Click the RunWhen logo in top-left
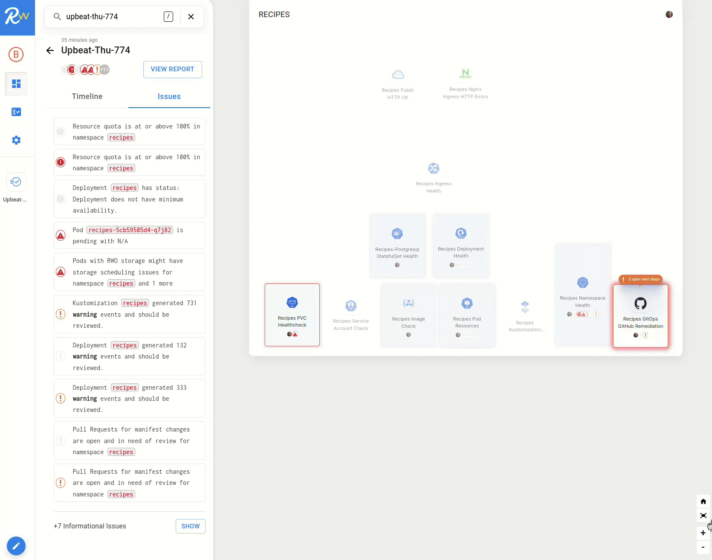 pos(17,17)
